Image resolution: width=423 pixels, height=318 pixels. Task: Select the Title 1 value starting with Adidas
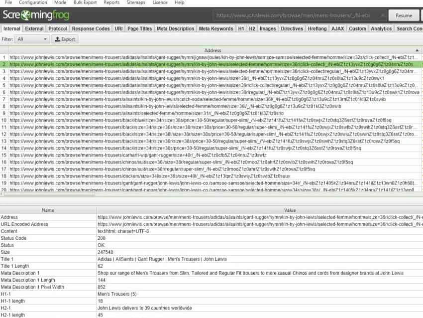coord(162,259)
